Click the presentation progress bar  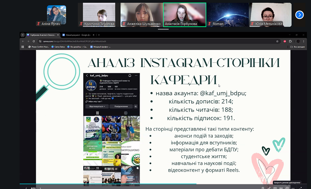163,184
